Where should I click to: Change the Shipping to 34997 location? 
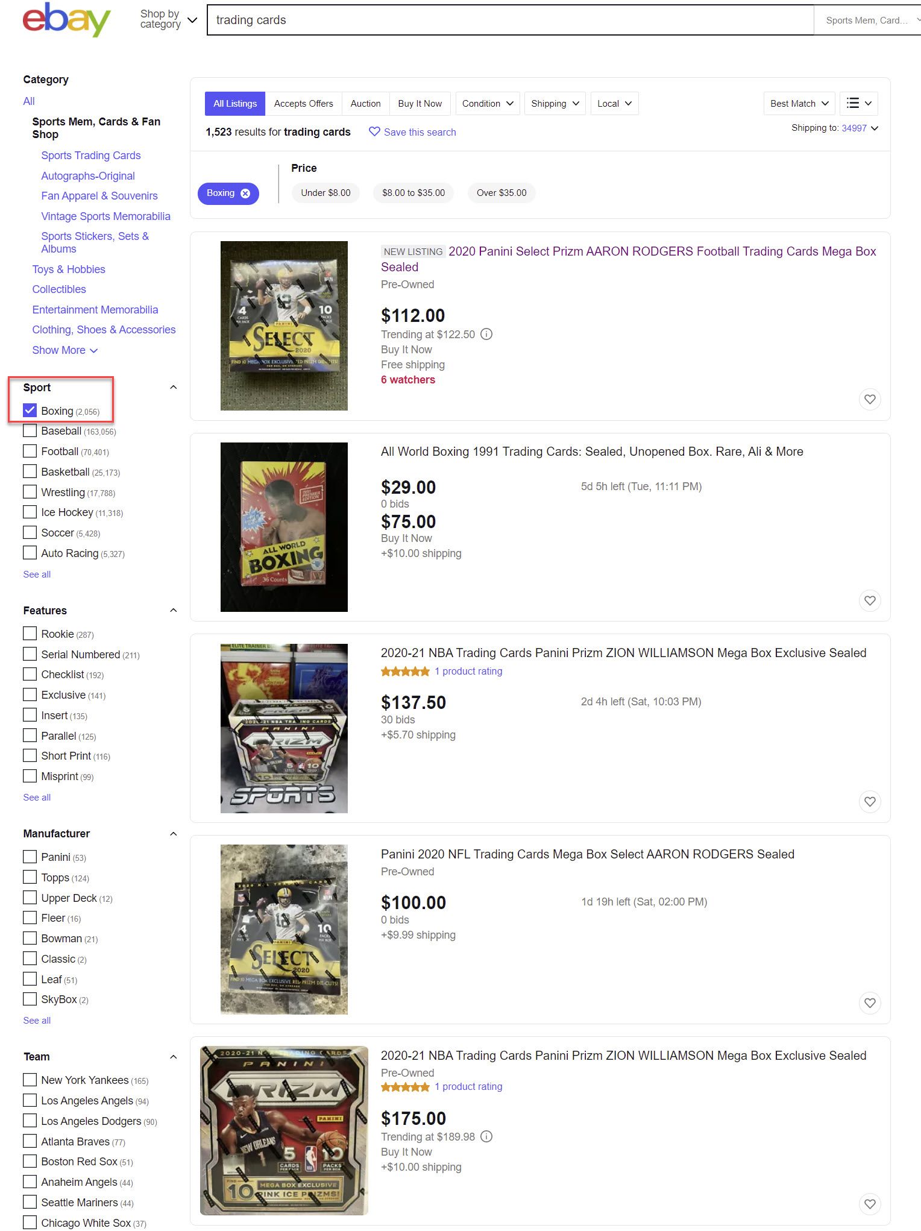[x=860, y=128]
